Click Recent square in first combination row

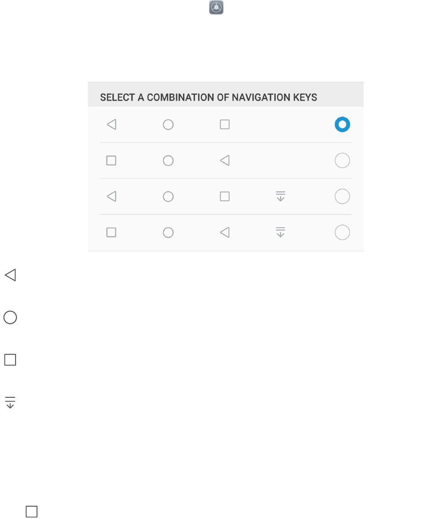[x=225, y=124]
